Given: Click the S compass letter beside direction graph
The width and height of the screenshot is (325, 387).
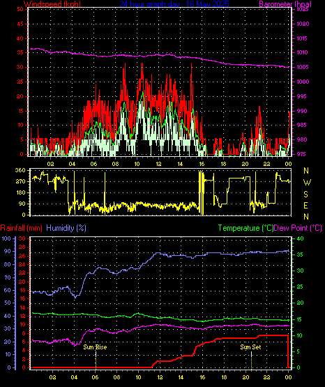Looking at the screenshot, I should (305, 195).
